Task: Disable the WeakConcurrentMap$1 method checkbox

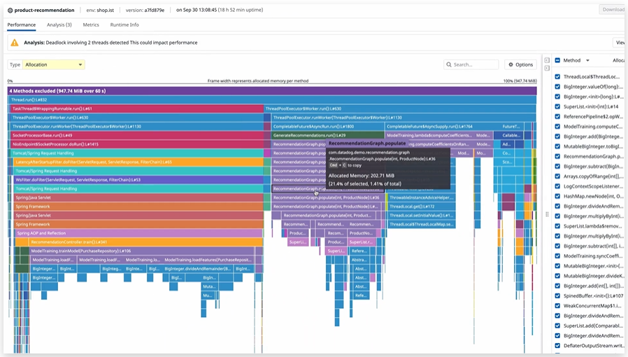Action: pos(557,306)
